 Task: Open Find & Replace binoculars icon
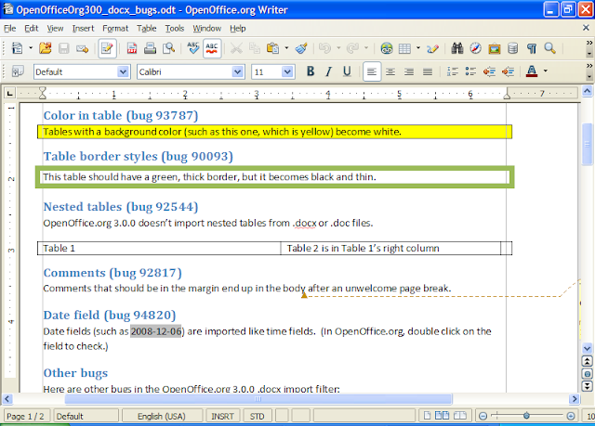coord(455,48)
